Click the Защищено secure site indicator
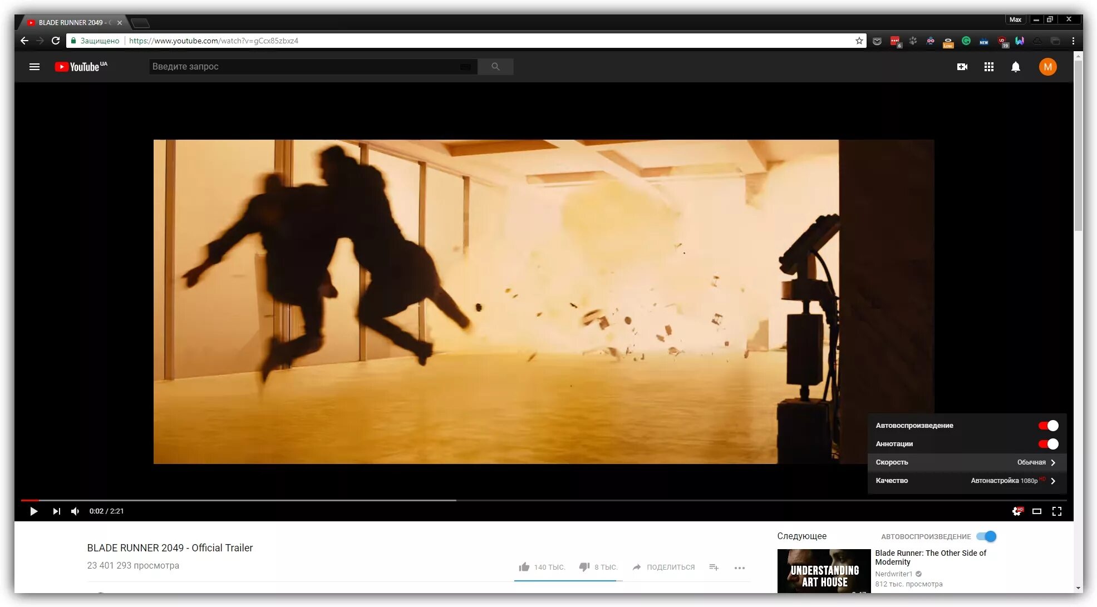This screenshot has height=607, width=1097. 95,41
